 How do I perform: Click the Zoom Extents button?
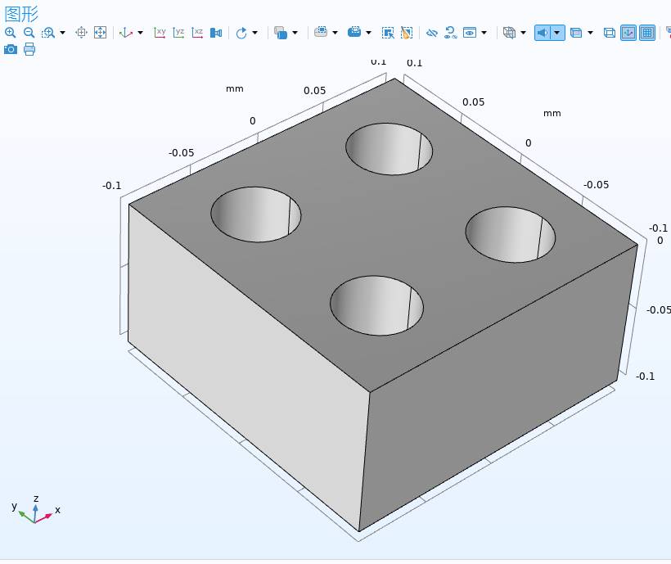pos(100,33)
